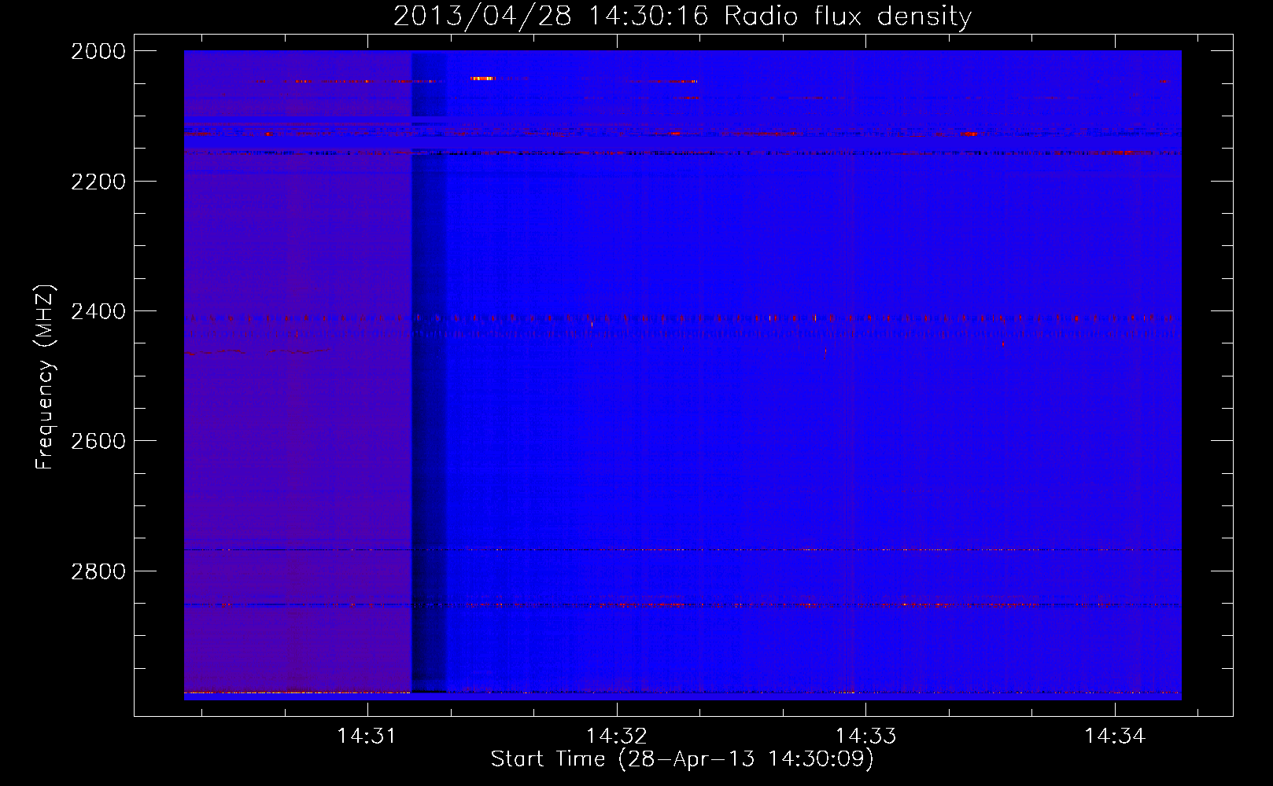The width and height of the screenshot is (1273, 786).
Task: Click the 2600 frequency tick label
Action: tap(98, 441)
